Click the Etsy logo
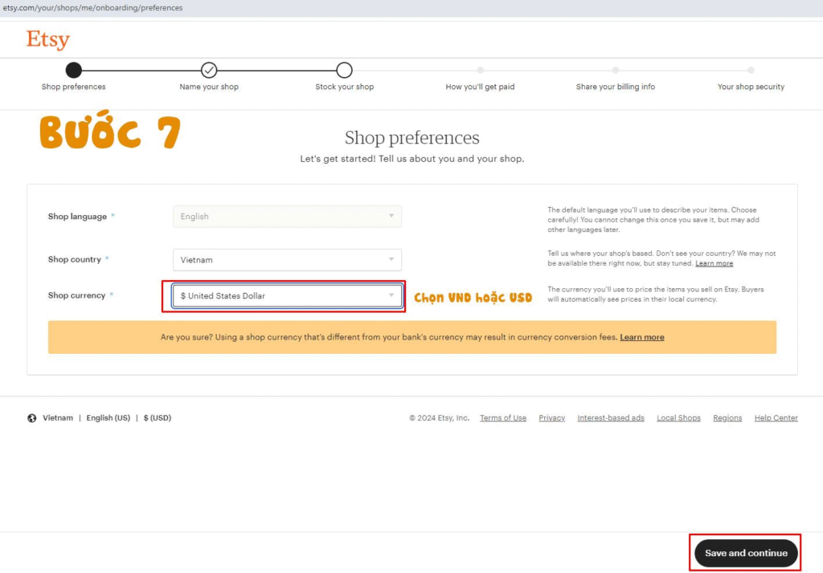The image size is (823, 573). pyautogui.click(x=47, y=39)
